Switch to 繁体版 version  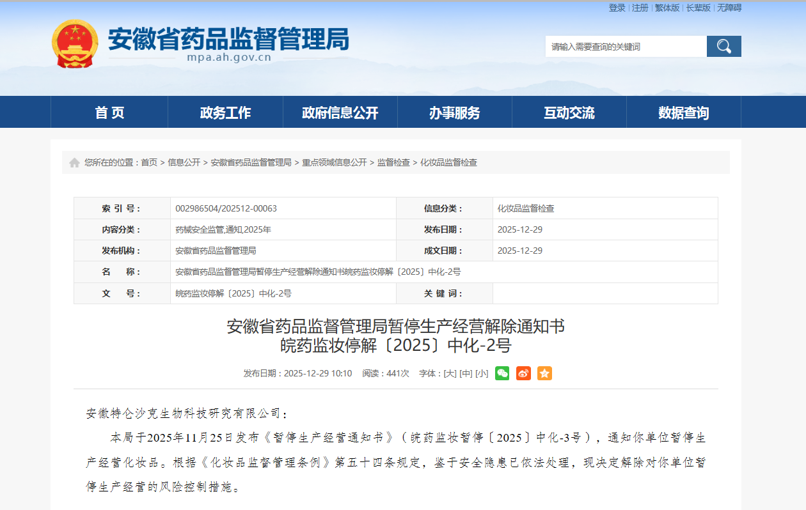(x=667, y=8)
